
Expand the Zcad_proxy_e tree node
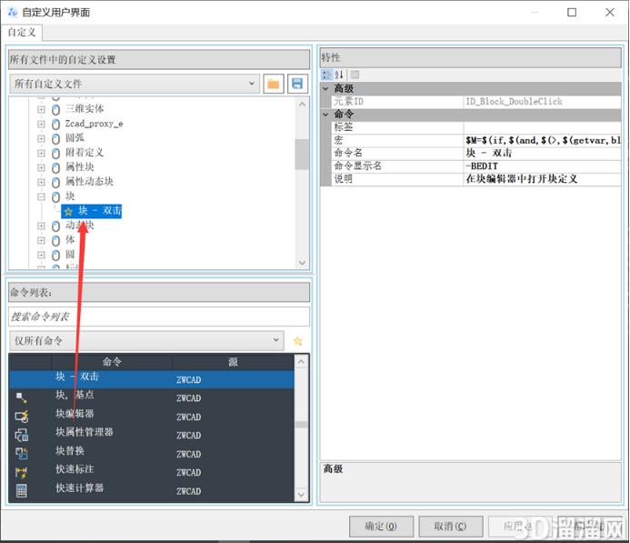pyautogui.click(x=41, y=124)
